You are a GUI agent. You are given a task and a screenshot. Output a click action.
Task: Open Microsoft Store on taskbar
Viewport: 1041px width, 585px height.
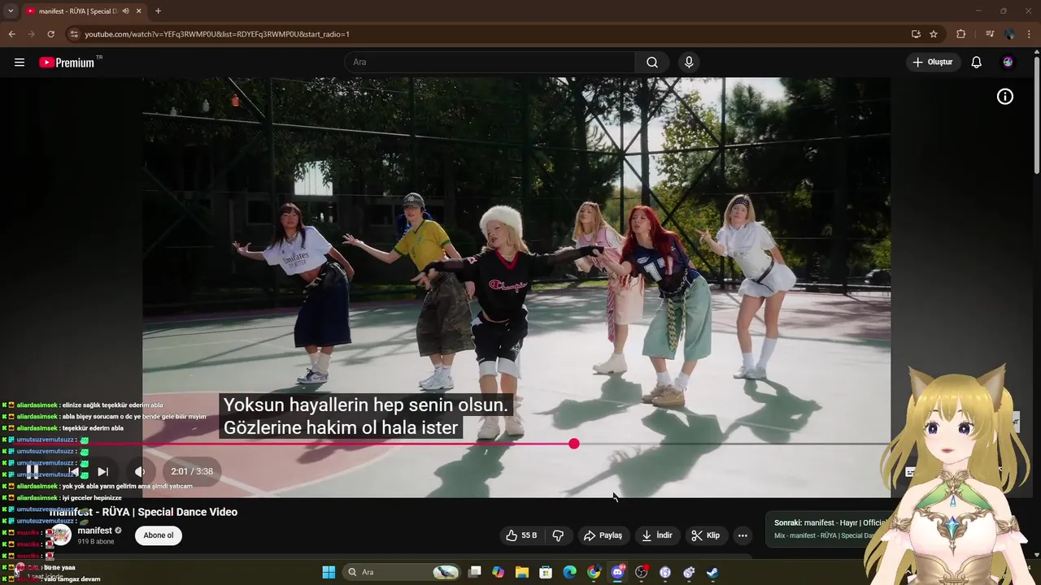[546, 572]
